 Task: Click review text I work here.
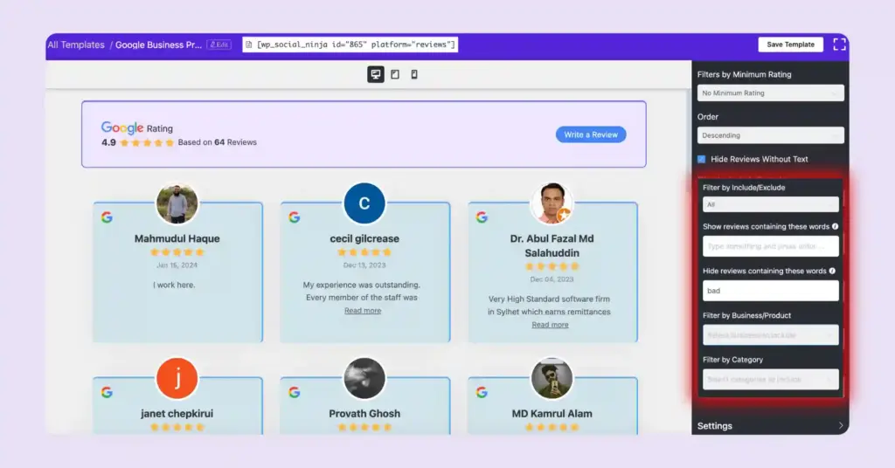click(174, 285)
